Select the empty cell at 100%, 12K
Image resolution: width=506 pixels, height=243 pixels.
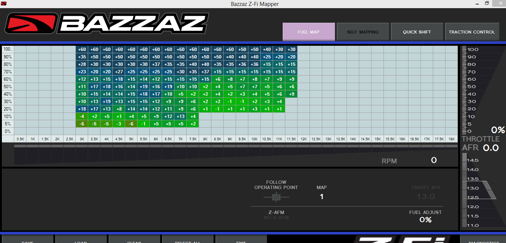(304, 49)
